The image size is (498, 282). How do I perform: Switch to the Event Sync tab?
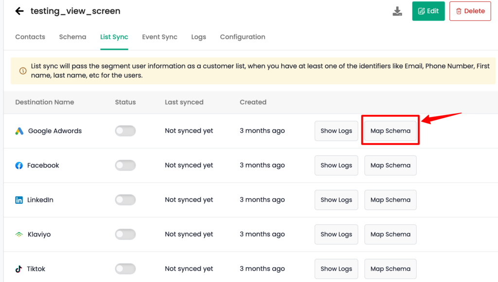click(x=160, y=37)
